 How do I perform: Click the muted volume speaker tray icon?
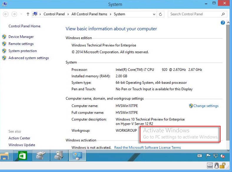click(222, 156)
